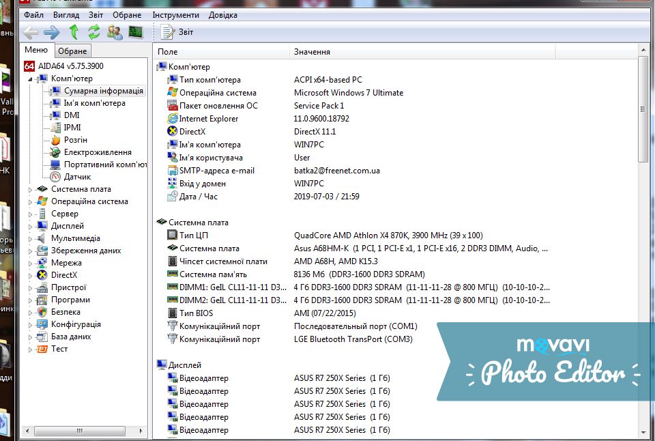Click the Електроживлення tree icon

pyautogui.click(x=55, y=152)
